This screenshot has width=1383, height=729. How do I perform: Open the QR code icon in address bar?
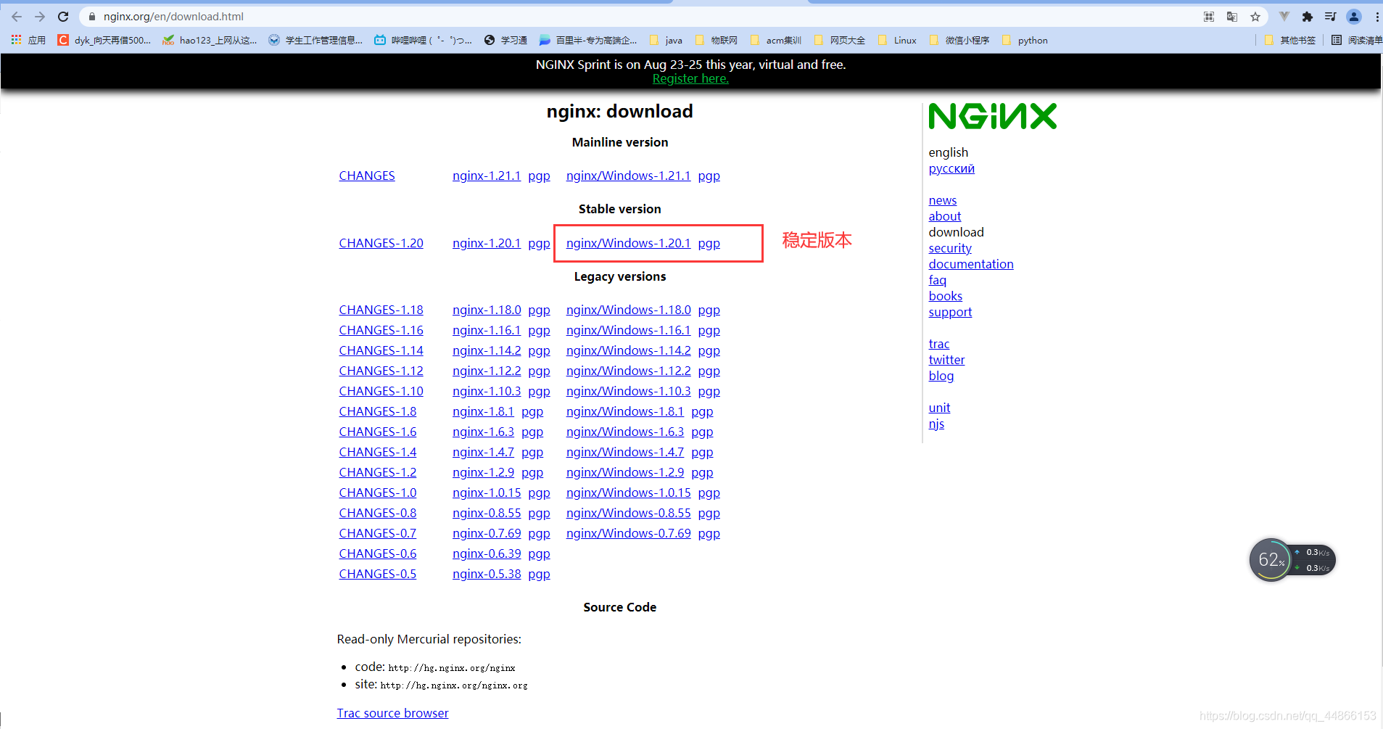[x=1209, y=16]
